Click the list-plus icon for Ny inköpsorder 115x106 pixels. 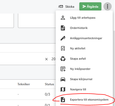[63, 69]
